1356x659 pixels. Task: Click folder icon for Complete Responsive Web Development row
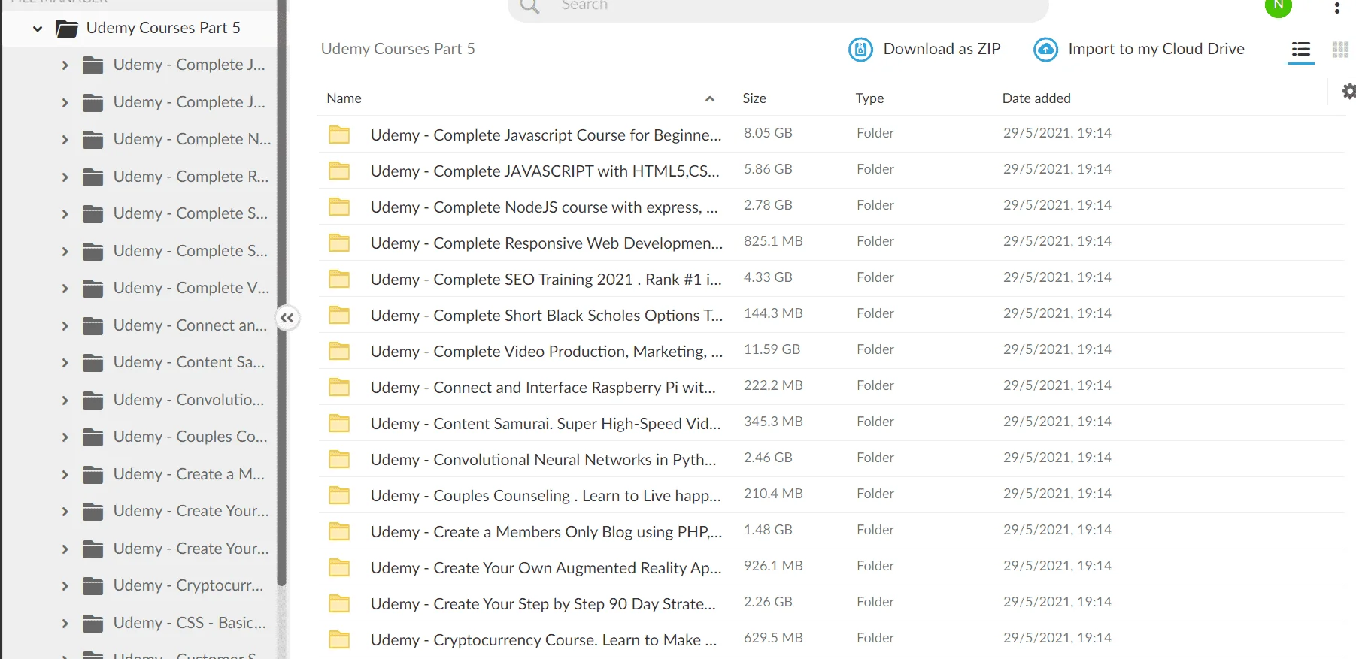(x=339, y=243)
